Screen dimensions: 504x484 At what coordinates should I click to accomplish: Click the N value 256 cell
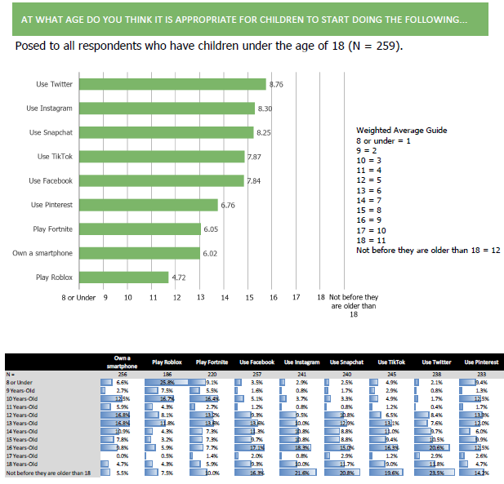pos(123,375)
